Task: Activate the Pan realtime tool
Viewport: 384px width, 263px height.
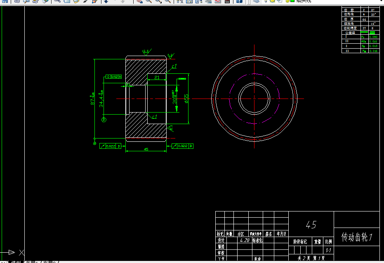Action: [x=139, y=1]
